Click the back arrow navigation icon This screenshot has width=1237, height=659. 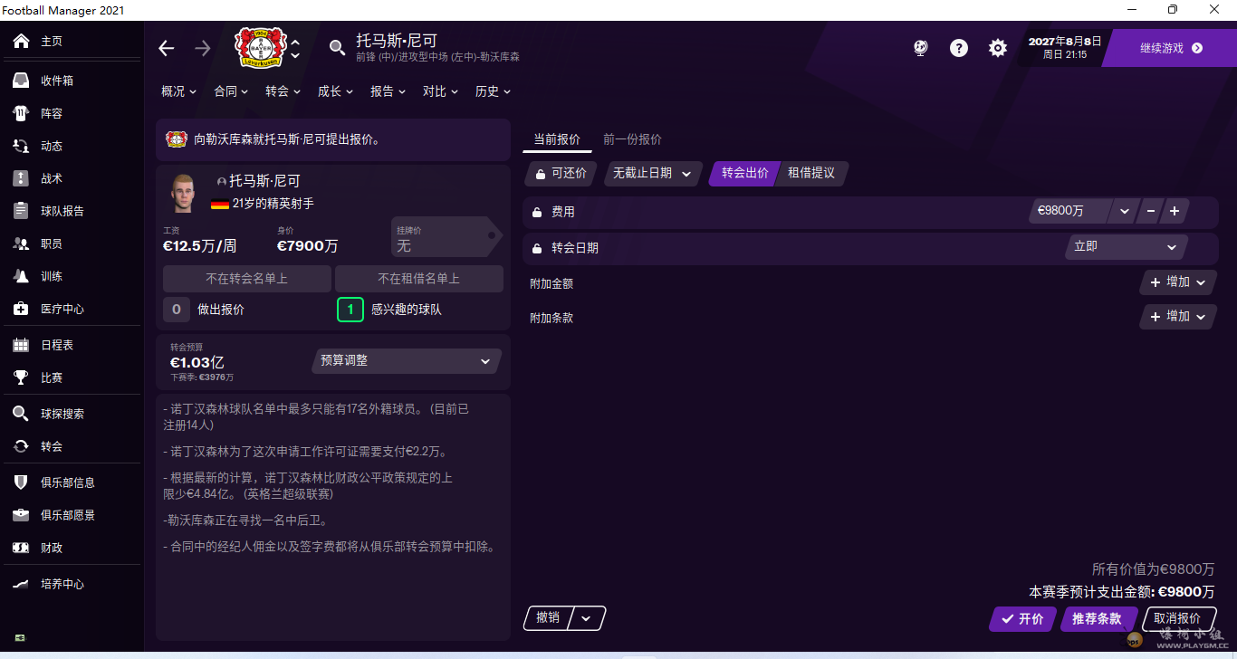(167, 48)
